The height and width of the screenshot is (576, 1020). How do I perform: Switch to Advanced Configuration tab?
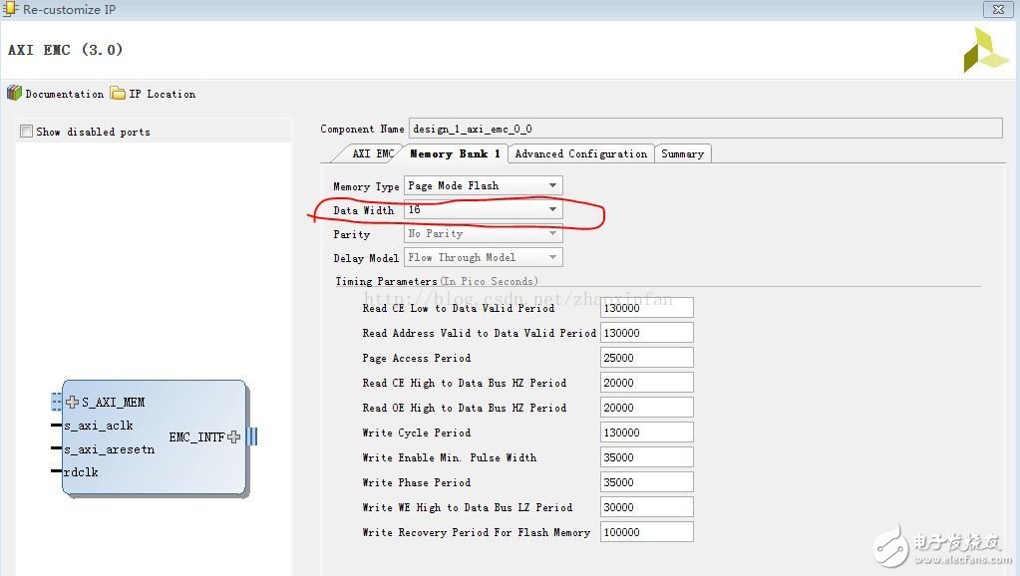[x=580, y=153]
